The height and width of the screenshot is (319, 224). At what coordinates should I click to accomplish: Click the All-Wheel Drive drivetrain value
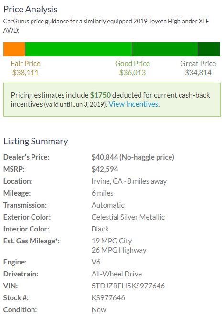(117, 274)
